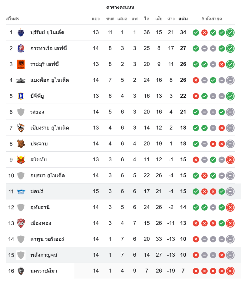Screen dimensions: 241x283
Task: Click the 5 นัดล่าสุด column header
Action: coord(212,19)
